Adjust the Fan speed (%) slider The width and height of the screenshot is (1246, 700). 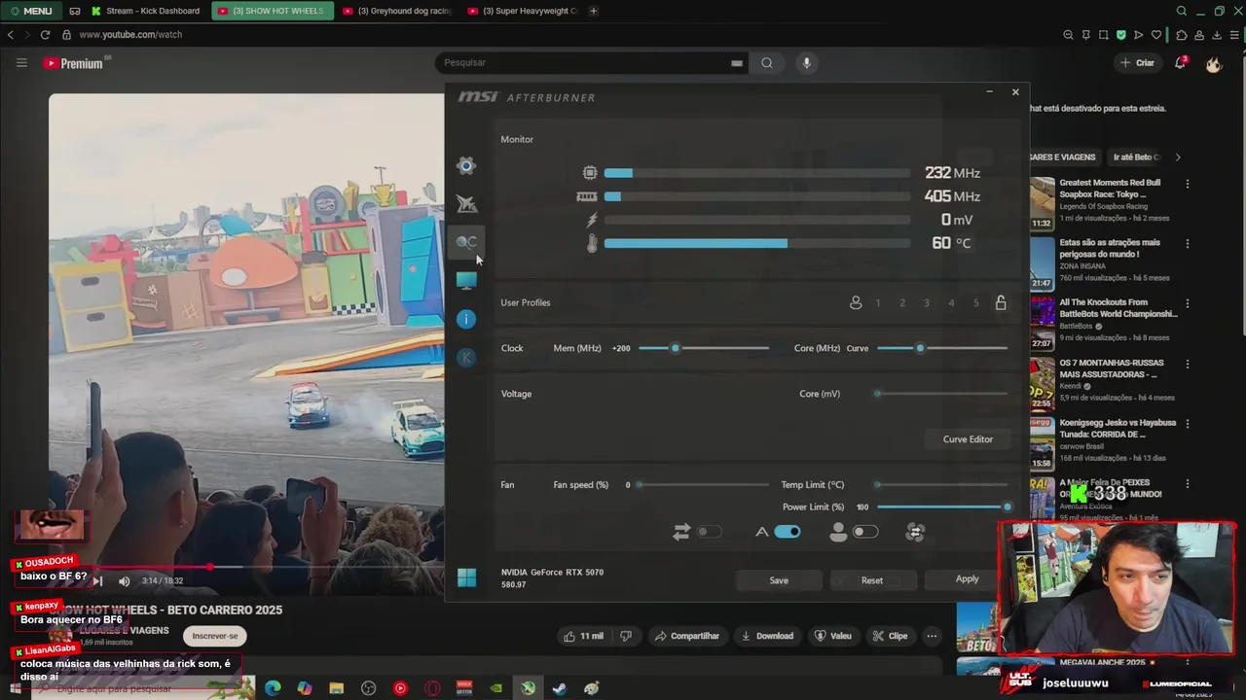704,484
